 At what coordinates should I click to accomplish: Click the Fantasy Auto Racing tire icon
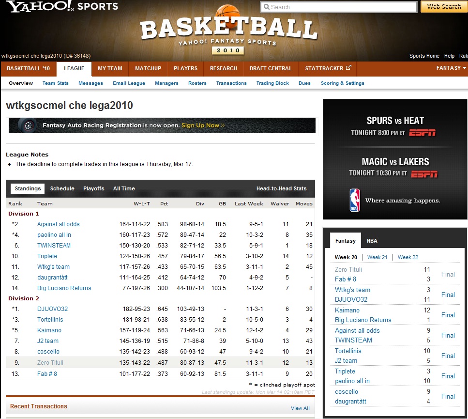[x=28, y=125]
